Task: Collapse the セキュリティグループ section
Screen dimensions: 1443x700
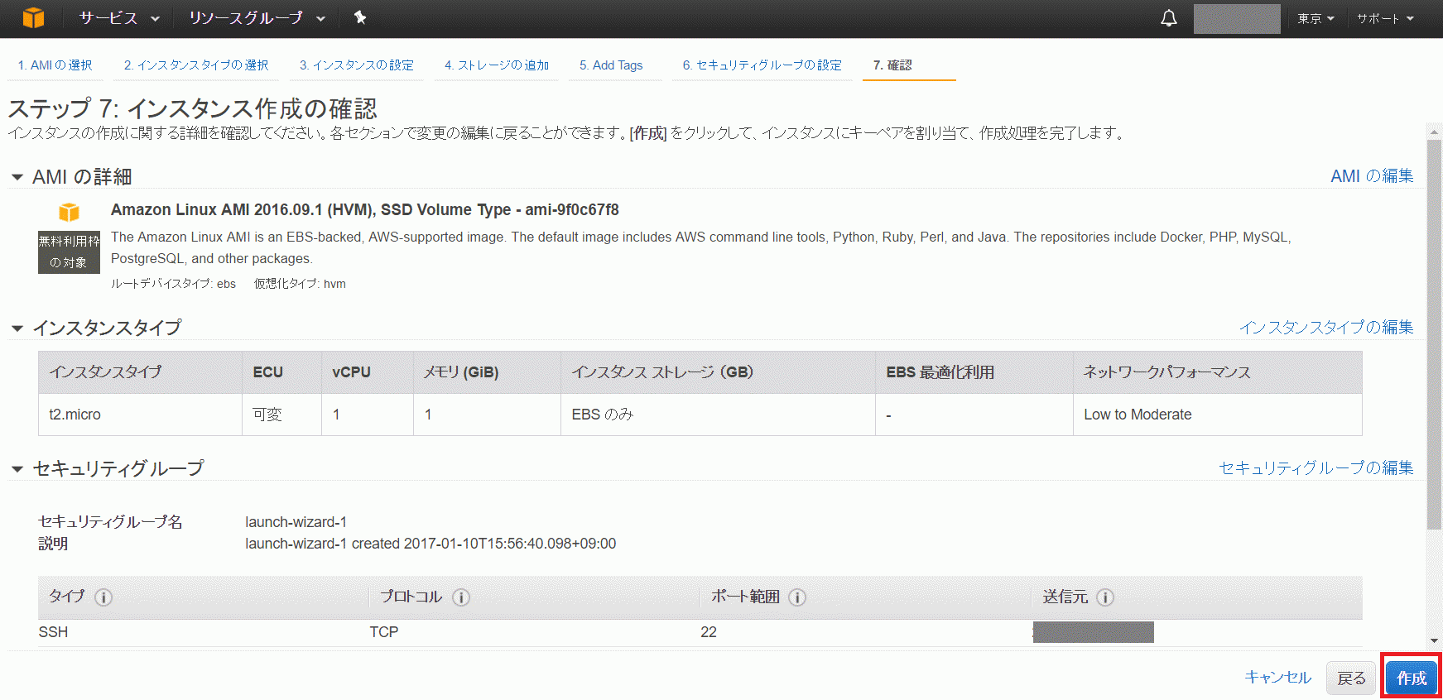Action: point(17,469)
